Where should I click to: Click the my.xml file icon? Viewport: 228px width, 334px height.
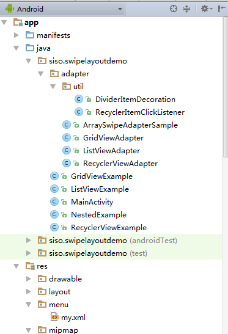pyautogui.click(x=54, y=317)
